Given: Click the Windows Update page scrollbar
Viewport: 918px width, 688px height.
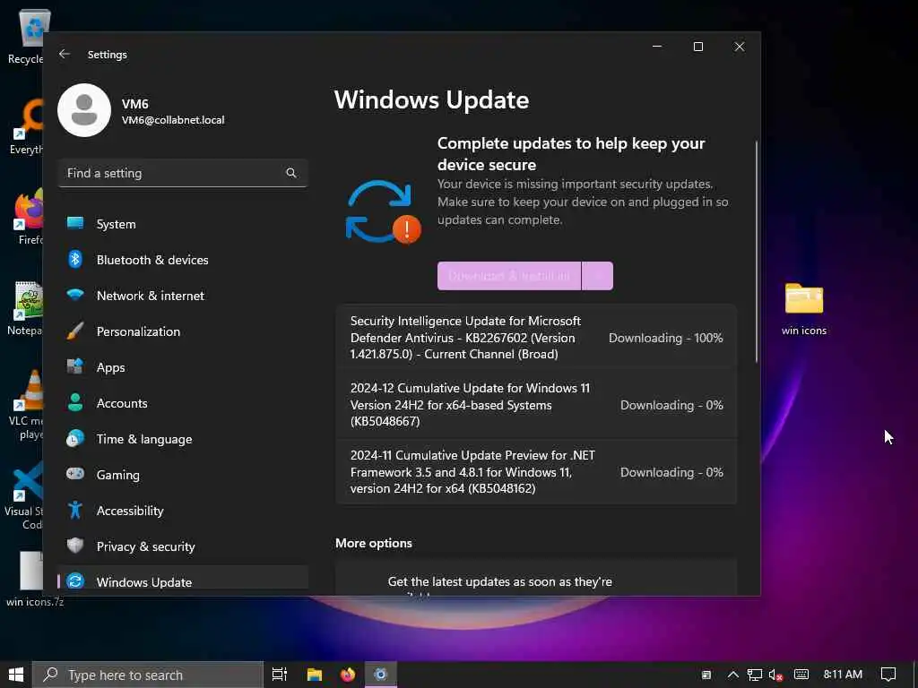Looking at the screenshot, I should click(757, 252).
